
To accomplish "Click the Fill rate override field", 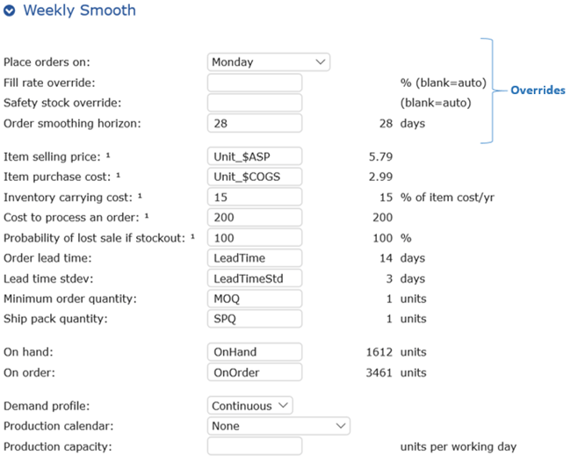I will 255,83.
